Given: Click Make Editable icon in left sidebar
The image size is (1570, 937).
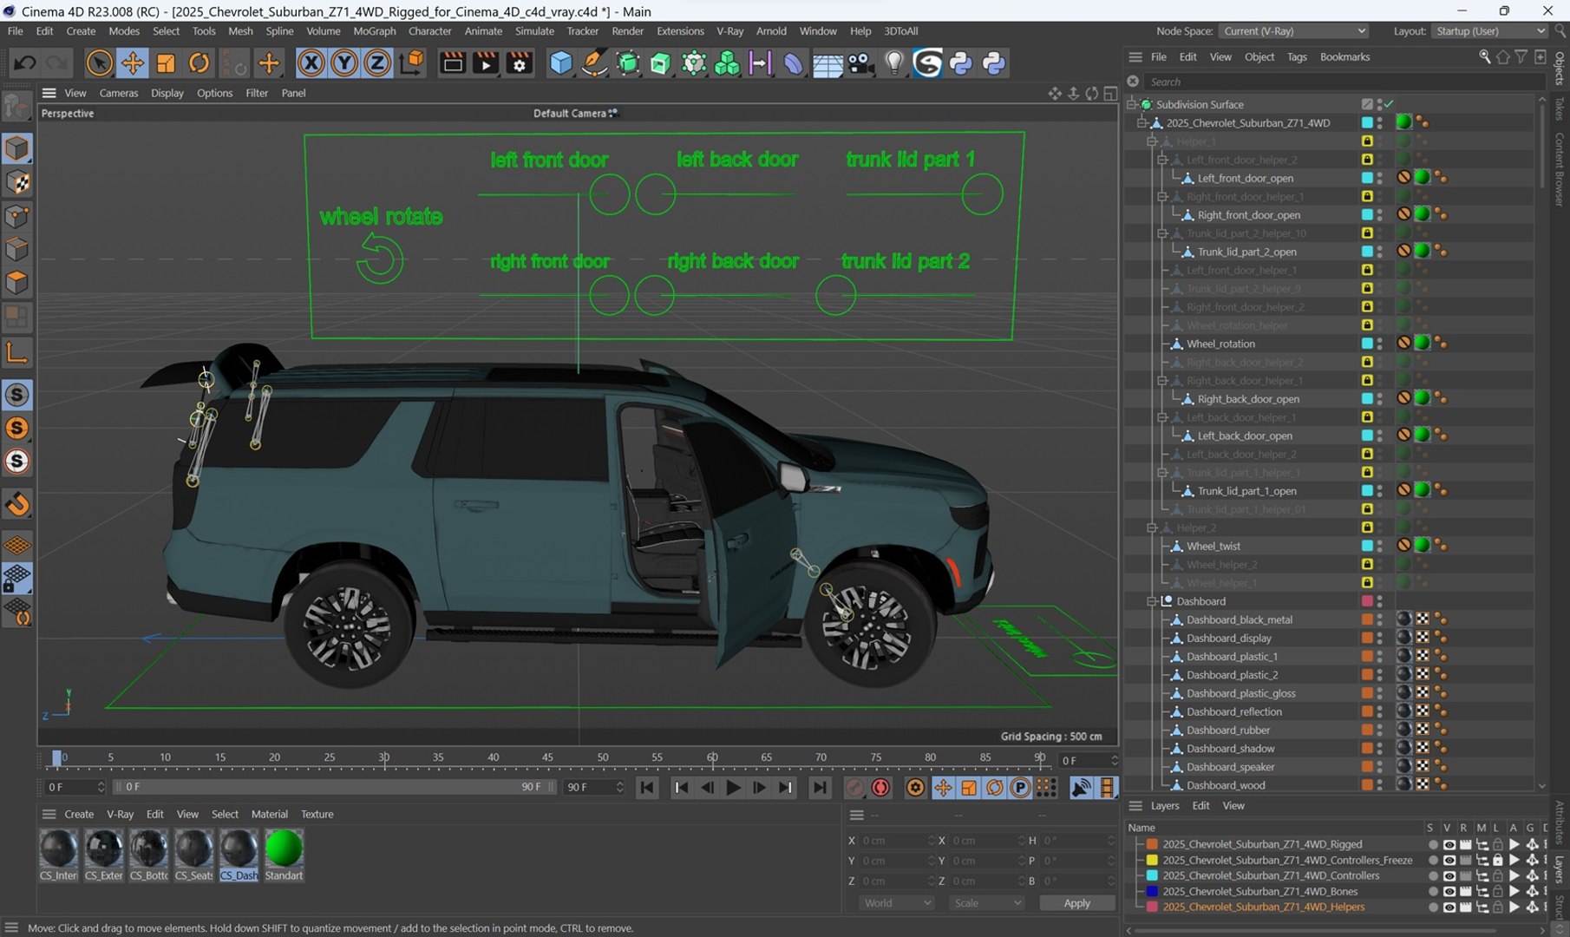Looking at the screenshot, I should 17,106.
